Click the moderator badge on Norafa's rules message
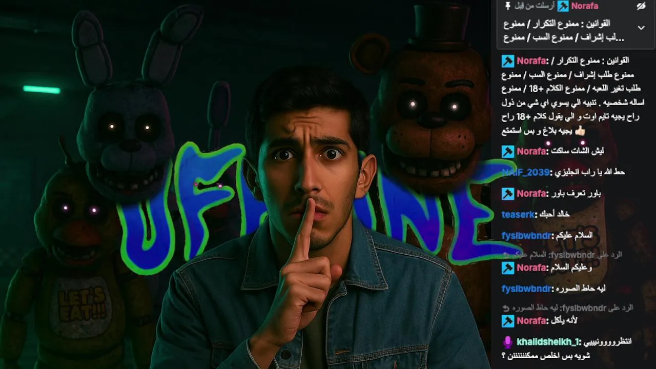Viewport: 656px width, 369px height. (507, 60)
